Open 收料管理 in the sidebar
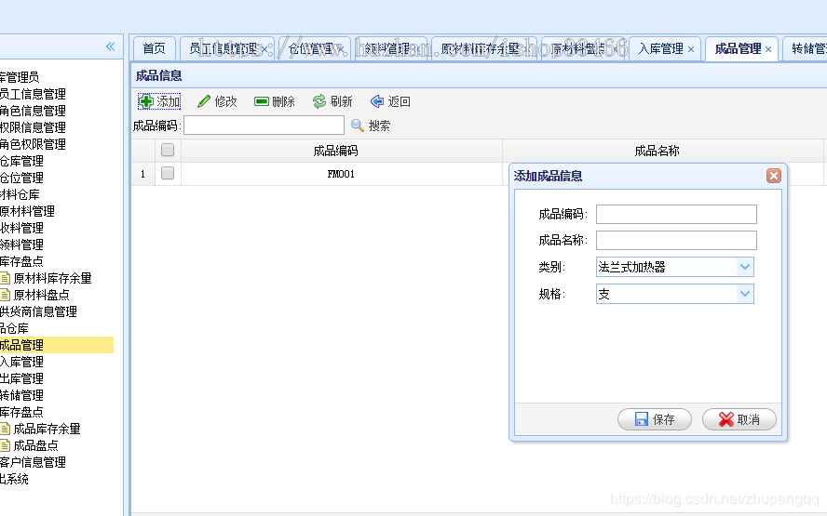 pos(21,228)
